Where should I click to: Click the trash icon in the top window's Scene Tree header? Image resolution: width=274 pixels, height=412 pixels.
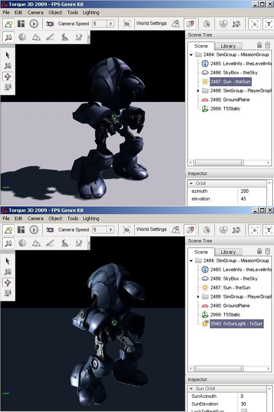tap(268, 45)
